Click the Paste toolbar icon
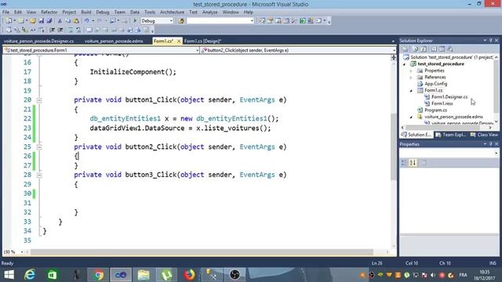This screenshot has width=502, height=282. (x=76, y=21)
